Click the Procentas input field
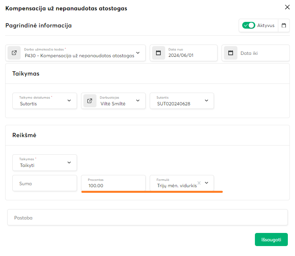 (113, 185)
